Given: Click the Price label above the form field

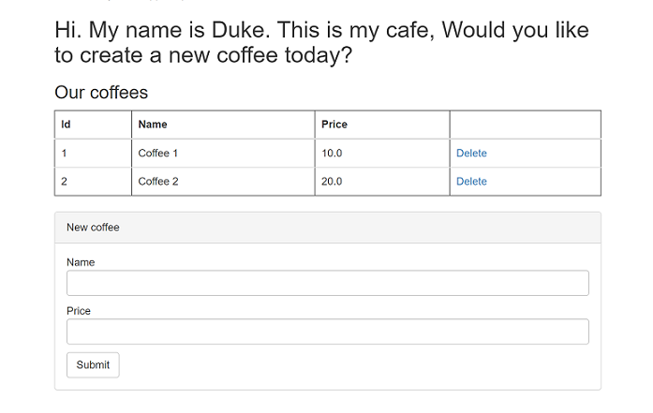Looking at the screenshot, I should 79,311.
